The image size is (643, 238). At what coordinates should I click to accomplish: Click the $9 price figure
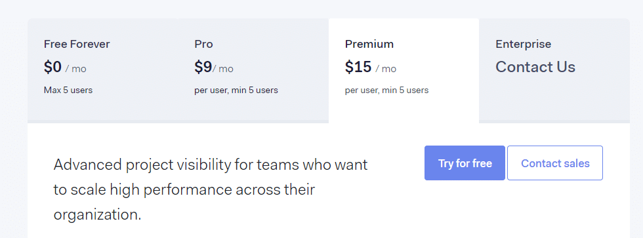pyautogui.click(x=203, y=67)
